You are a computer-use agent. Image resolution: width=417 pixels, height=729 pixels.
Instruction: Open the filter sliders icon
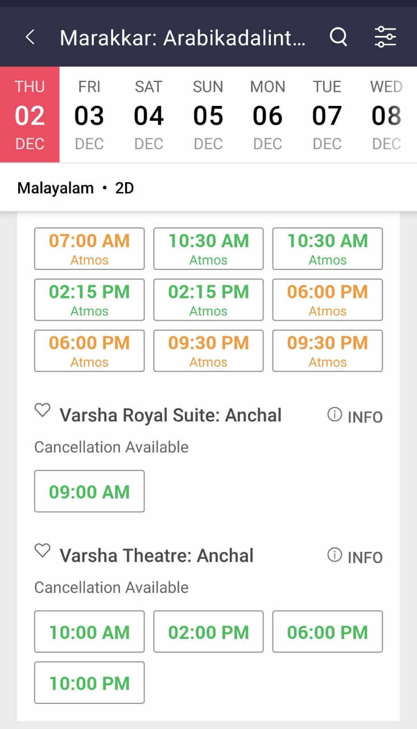385,38
